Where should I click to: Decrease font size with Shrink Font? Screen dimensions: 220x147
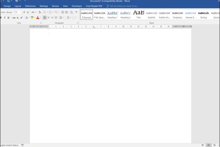[x=28, y=12]
